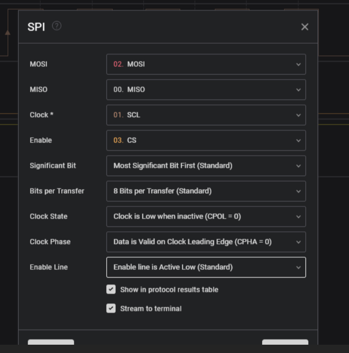Click the Clock * required field label
The image size is (349, 353).
click(42, 115)
